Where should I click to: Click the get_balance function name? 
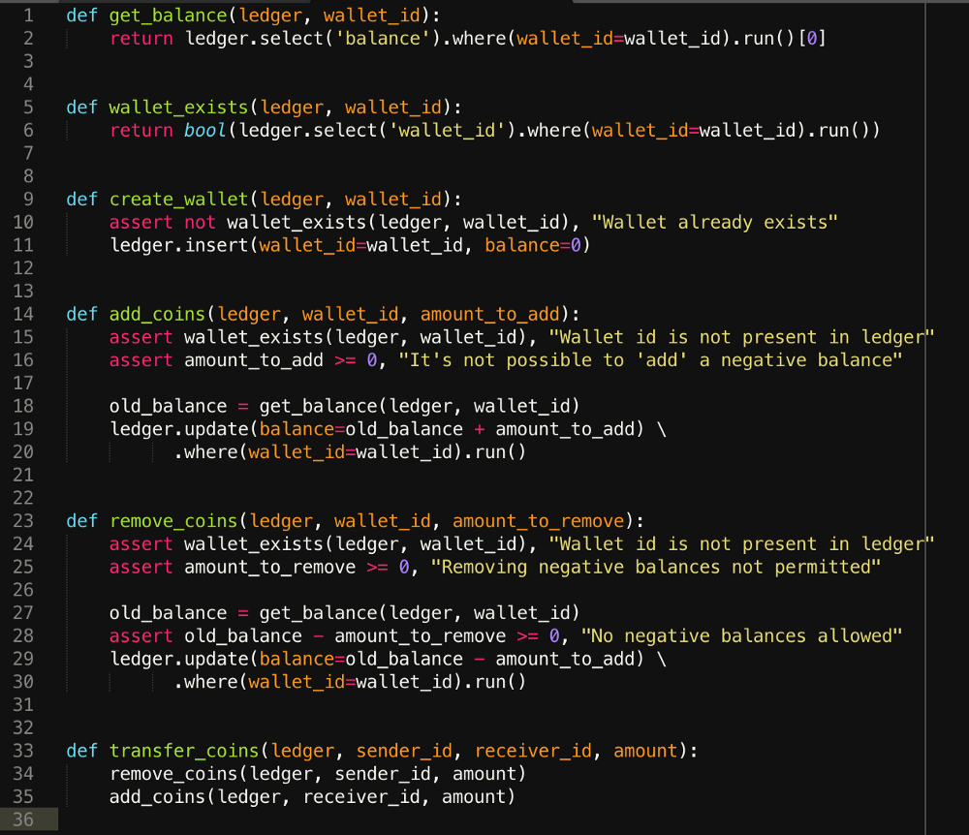click(x=168, y=15)
